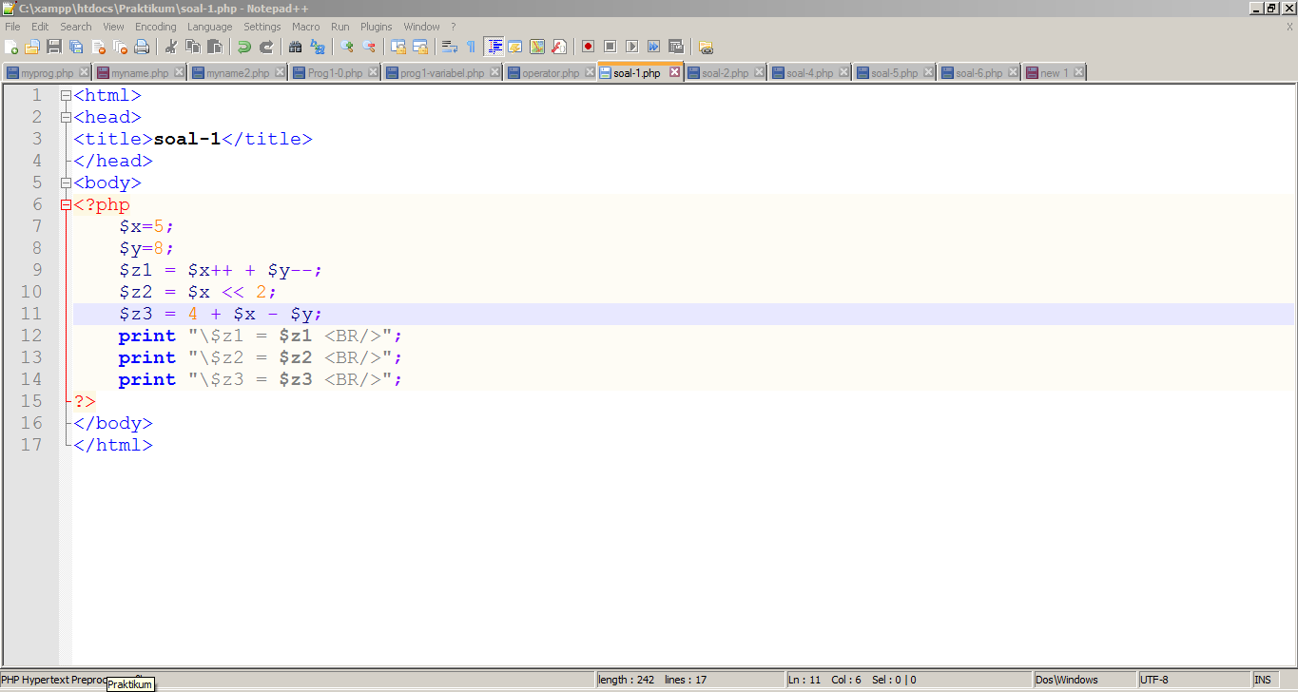Toggle Synchronize Vertical Scrolling icon
The image size is (1298, 692).
click(398, 47)
